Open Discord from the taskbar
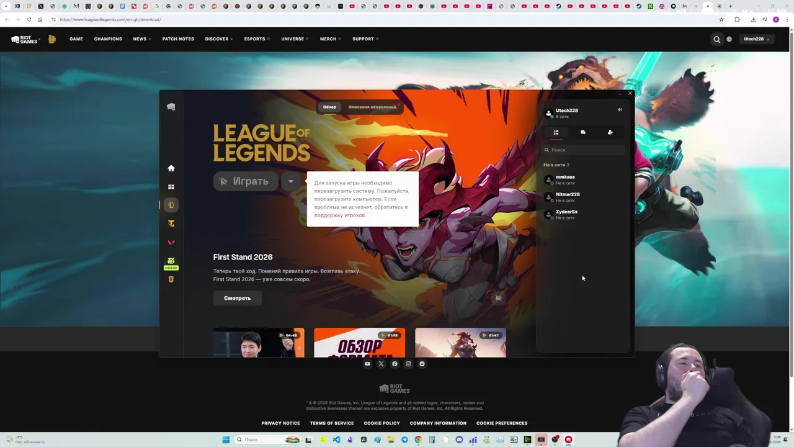 (459, 440)
